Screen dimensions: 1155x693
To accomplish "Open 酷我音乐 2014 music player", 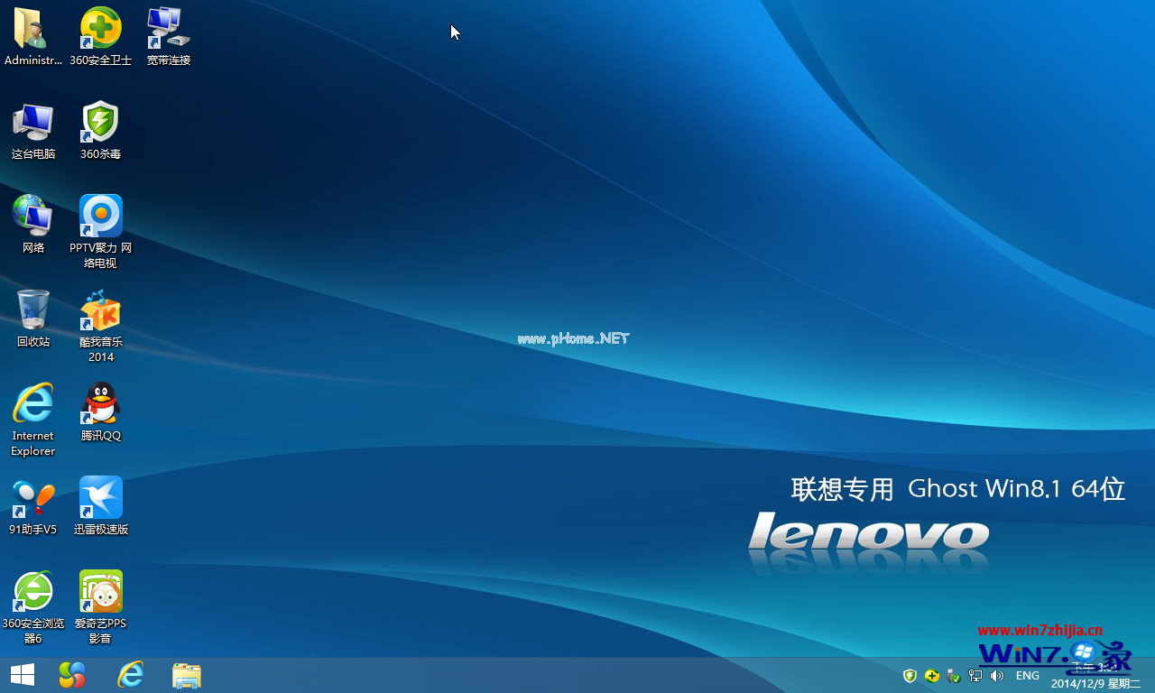I will point(100,310).
